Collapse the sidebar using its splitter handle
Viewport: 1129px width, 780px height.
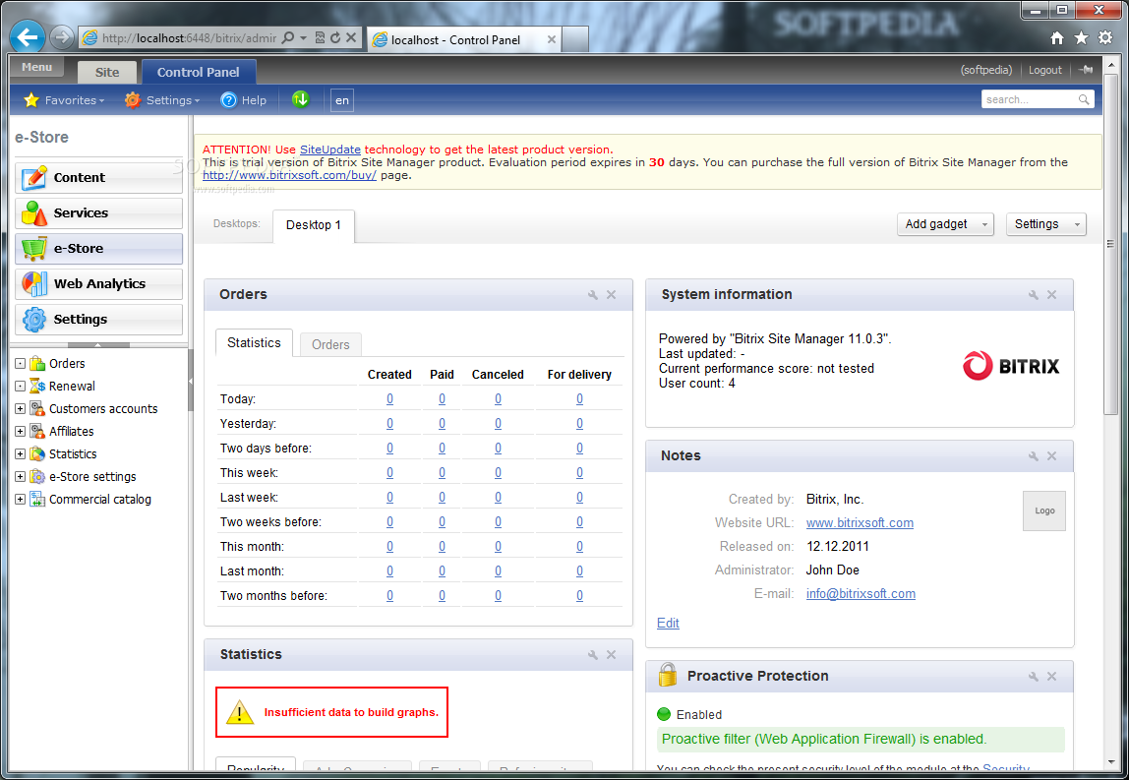[x=190, y=381]
